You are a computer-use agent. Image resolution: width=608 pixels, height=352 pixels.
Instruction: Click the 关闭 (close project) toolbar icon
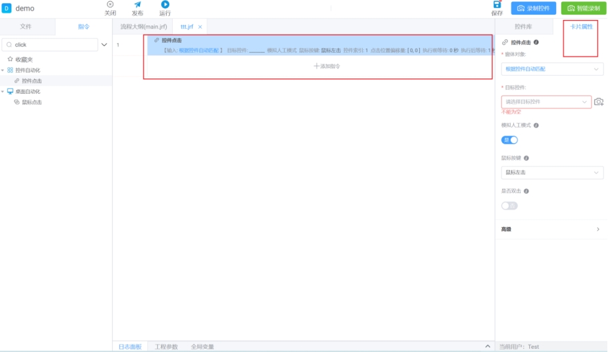(110, 5)
